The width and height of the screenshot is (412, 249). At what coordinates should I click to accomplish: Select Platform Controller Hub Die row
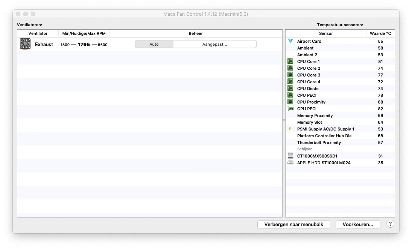pyautogui.click(x=340, y=136)
